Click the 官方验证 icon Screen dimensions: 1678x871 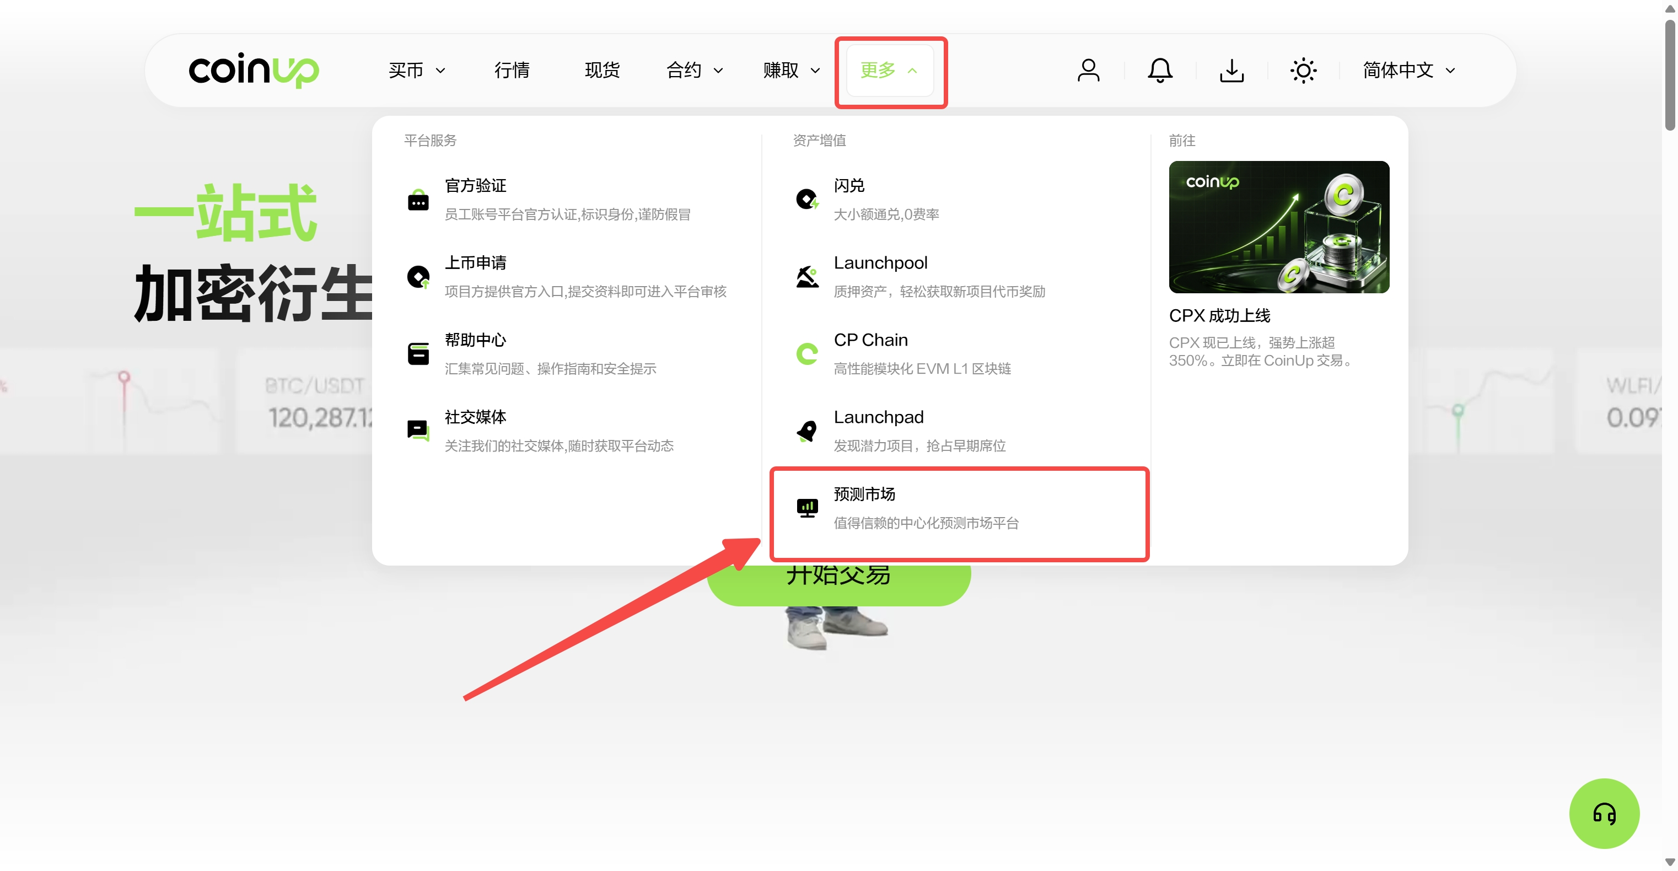pos(418,200)
